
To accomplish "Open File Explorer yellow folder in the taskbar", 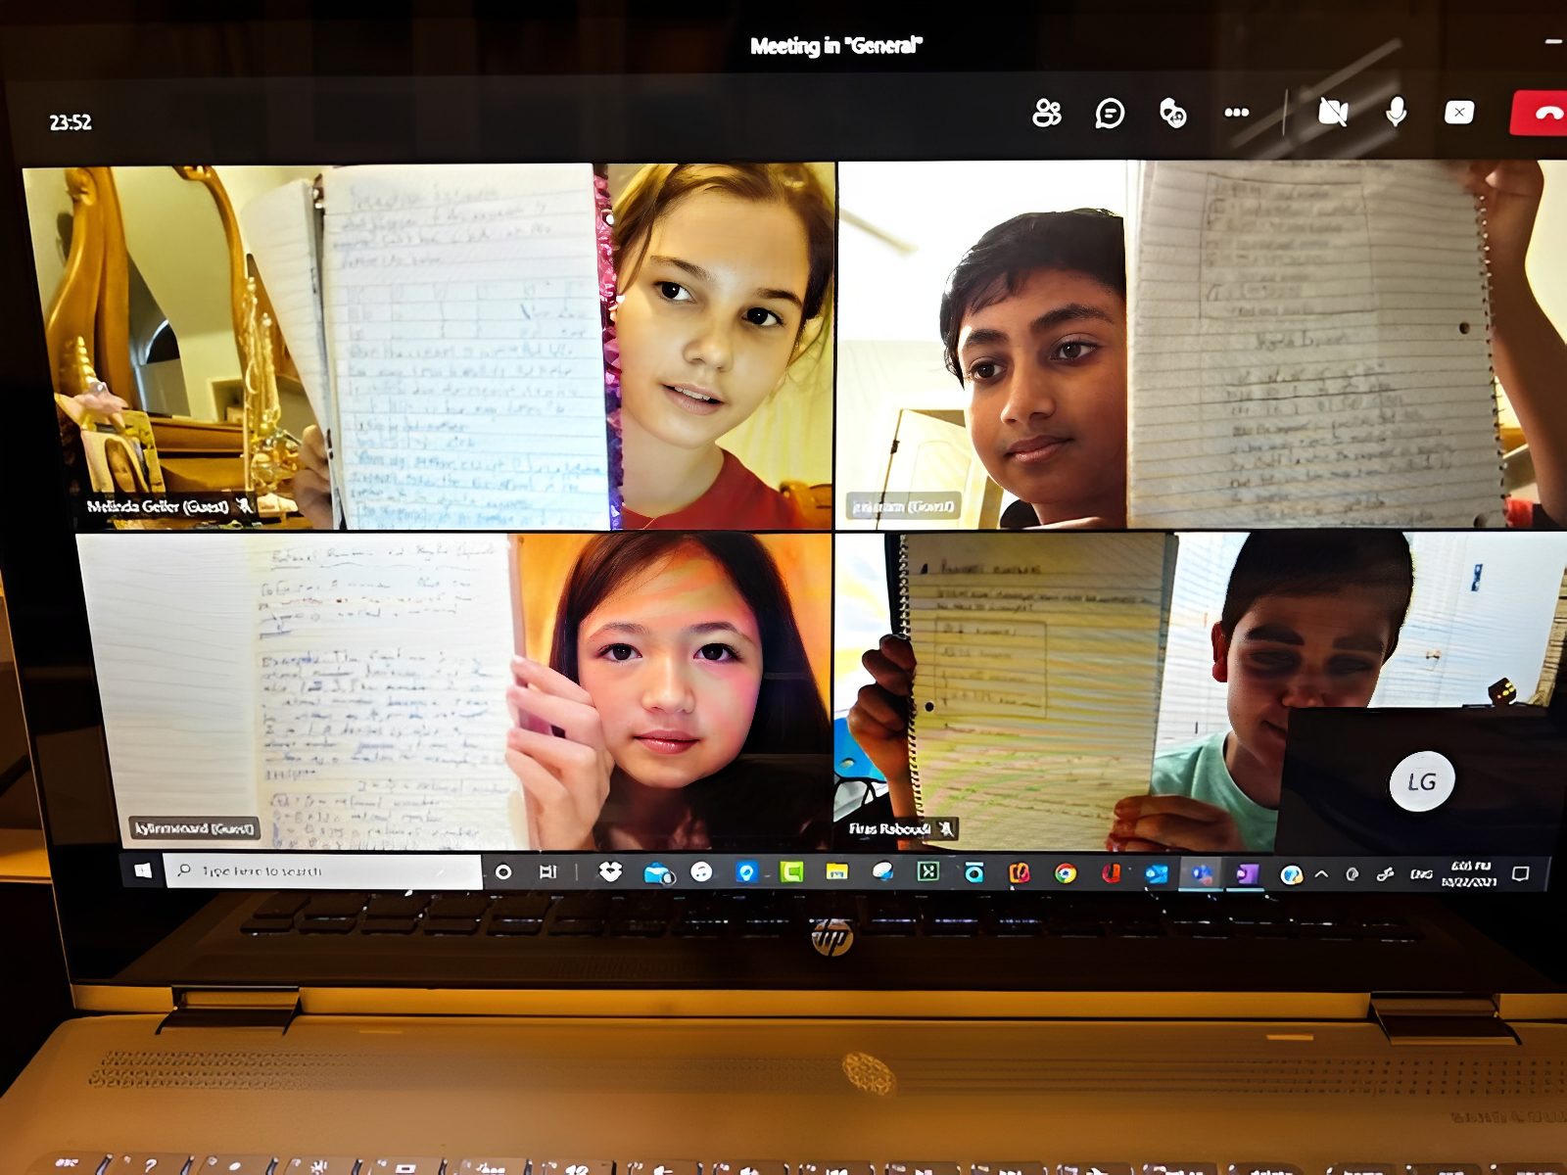I will point(836,871).
